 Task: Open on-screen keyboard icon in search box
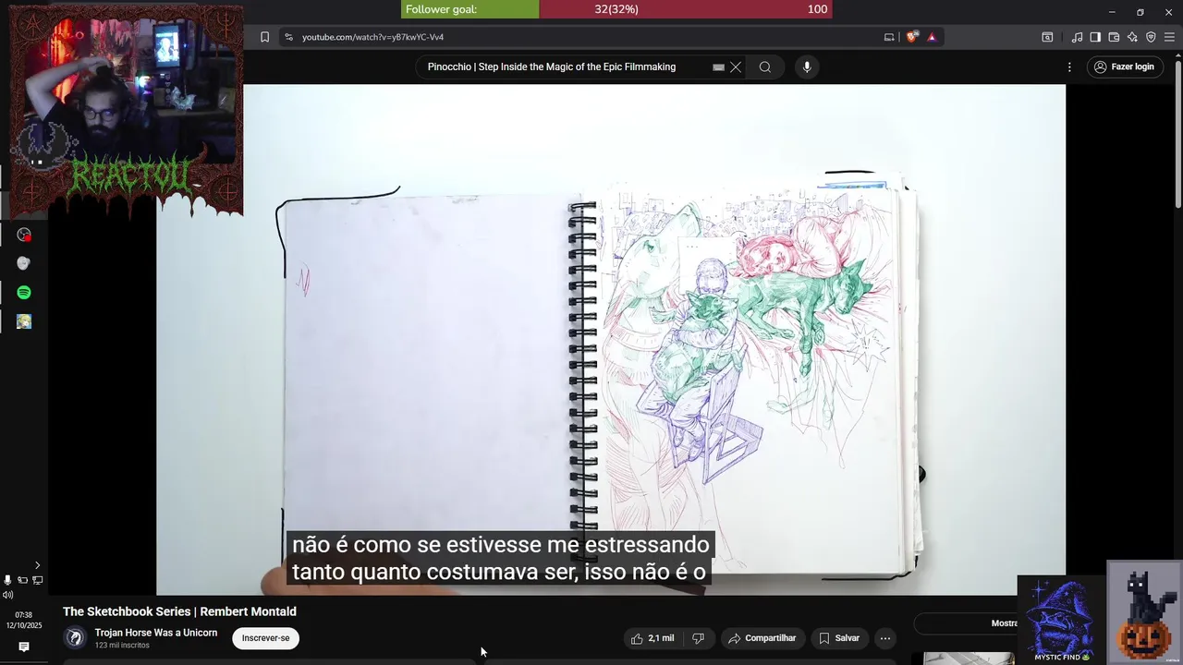pyautogui.click(x=718, y=66)
